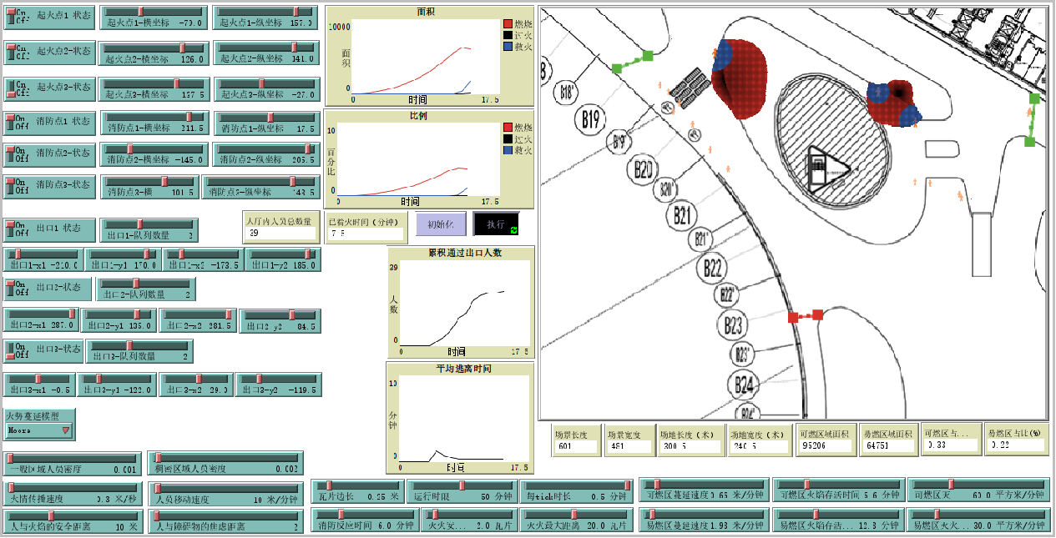
Task: Click the 起火点1-纵坐标 slider
Action: coord(265,18)
